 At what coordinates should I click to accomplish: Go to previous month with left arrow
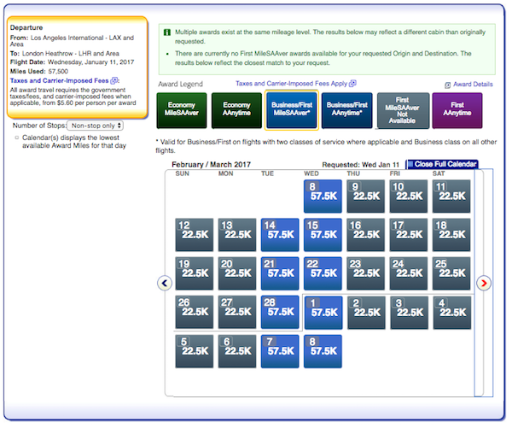click(x=165, y=283)
